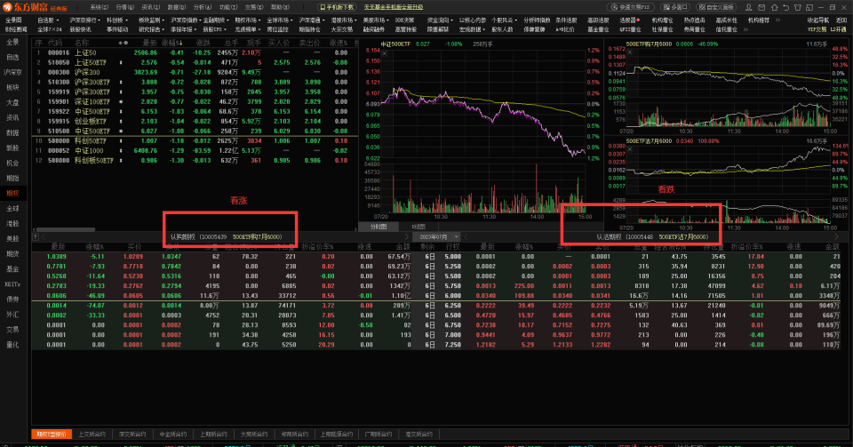Switch to the 广期所合约 bottom tab
Viewport: 853px width, 447px height.
(379, 434)
